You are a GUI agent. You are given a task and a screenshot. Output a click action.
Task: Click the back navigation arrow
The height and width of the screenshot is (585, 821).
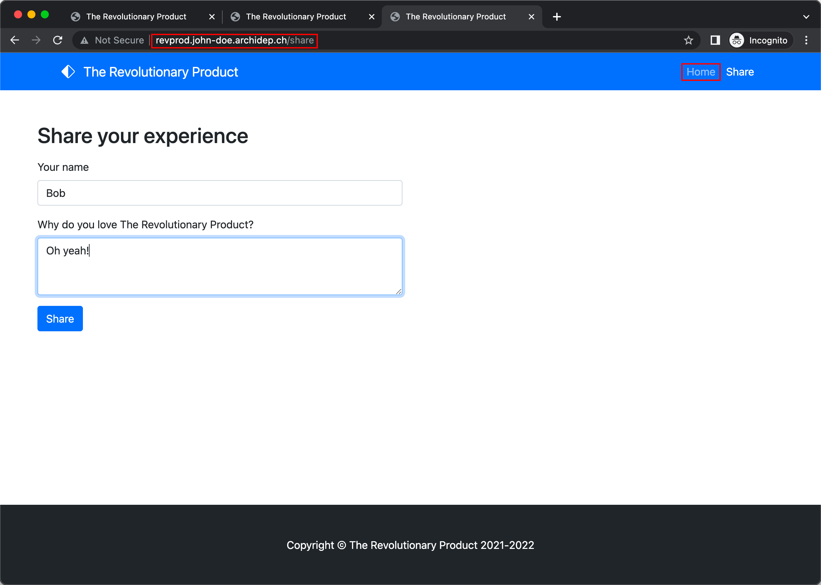coord(15,40)
